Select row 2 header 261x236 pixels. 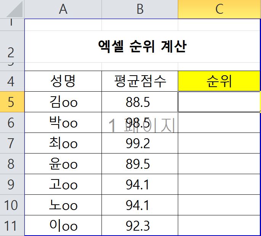pos(12,47)
